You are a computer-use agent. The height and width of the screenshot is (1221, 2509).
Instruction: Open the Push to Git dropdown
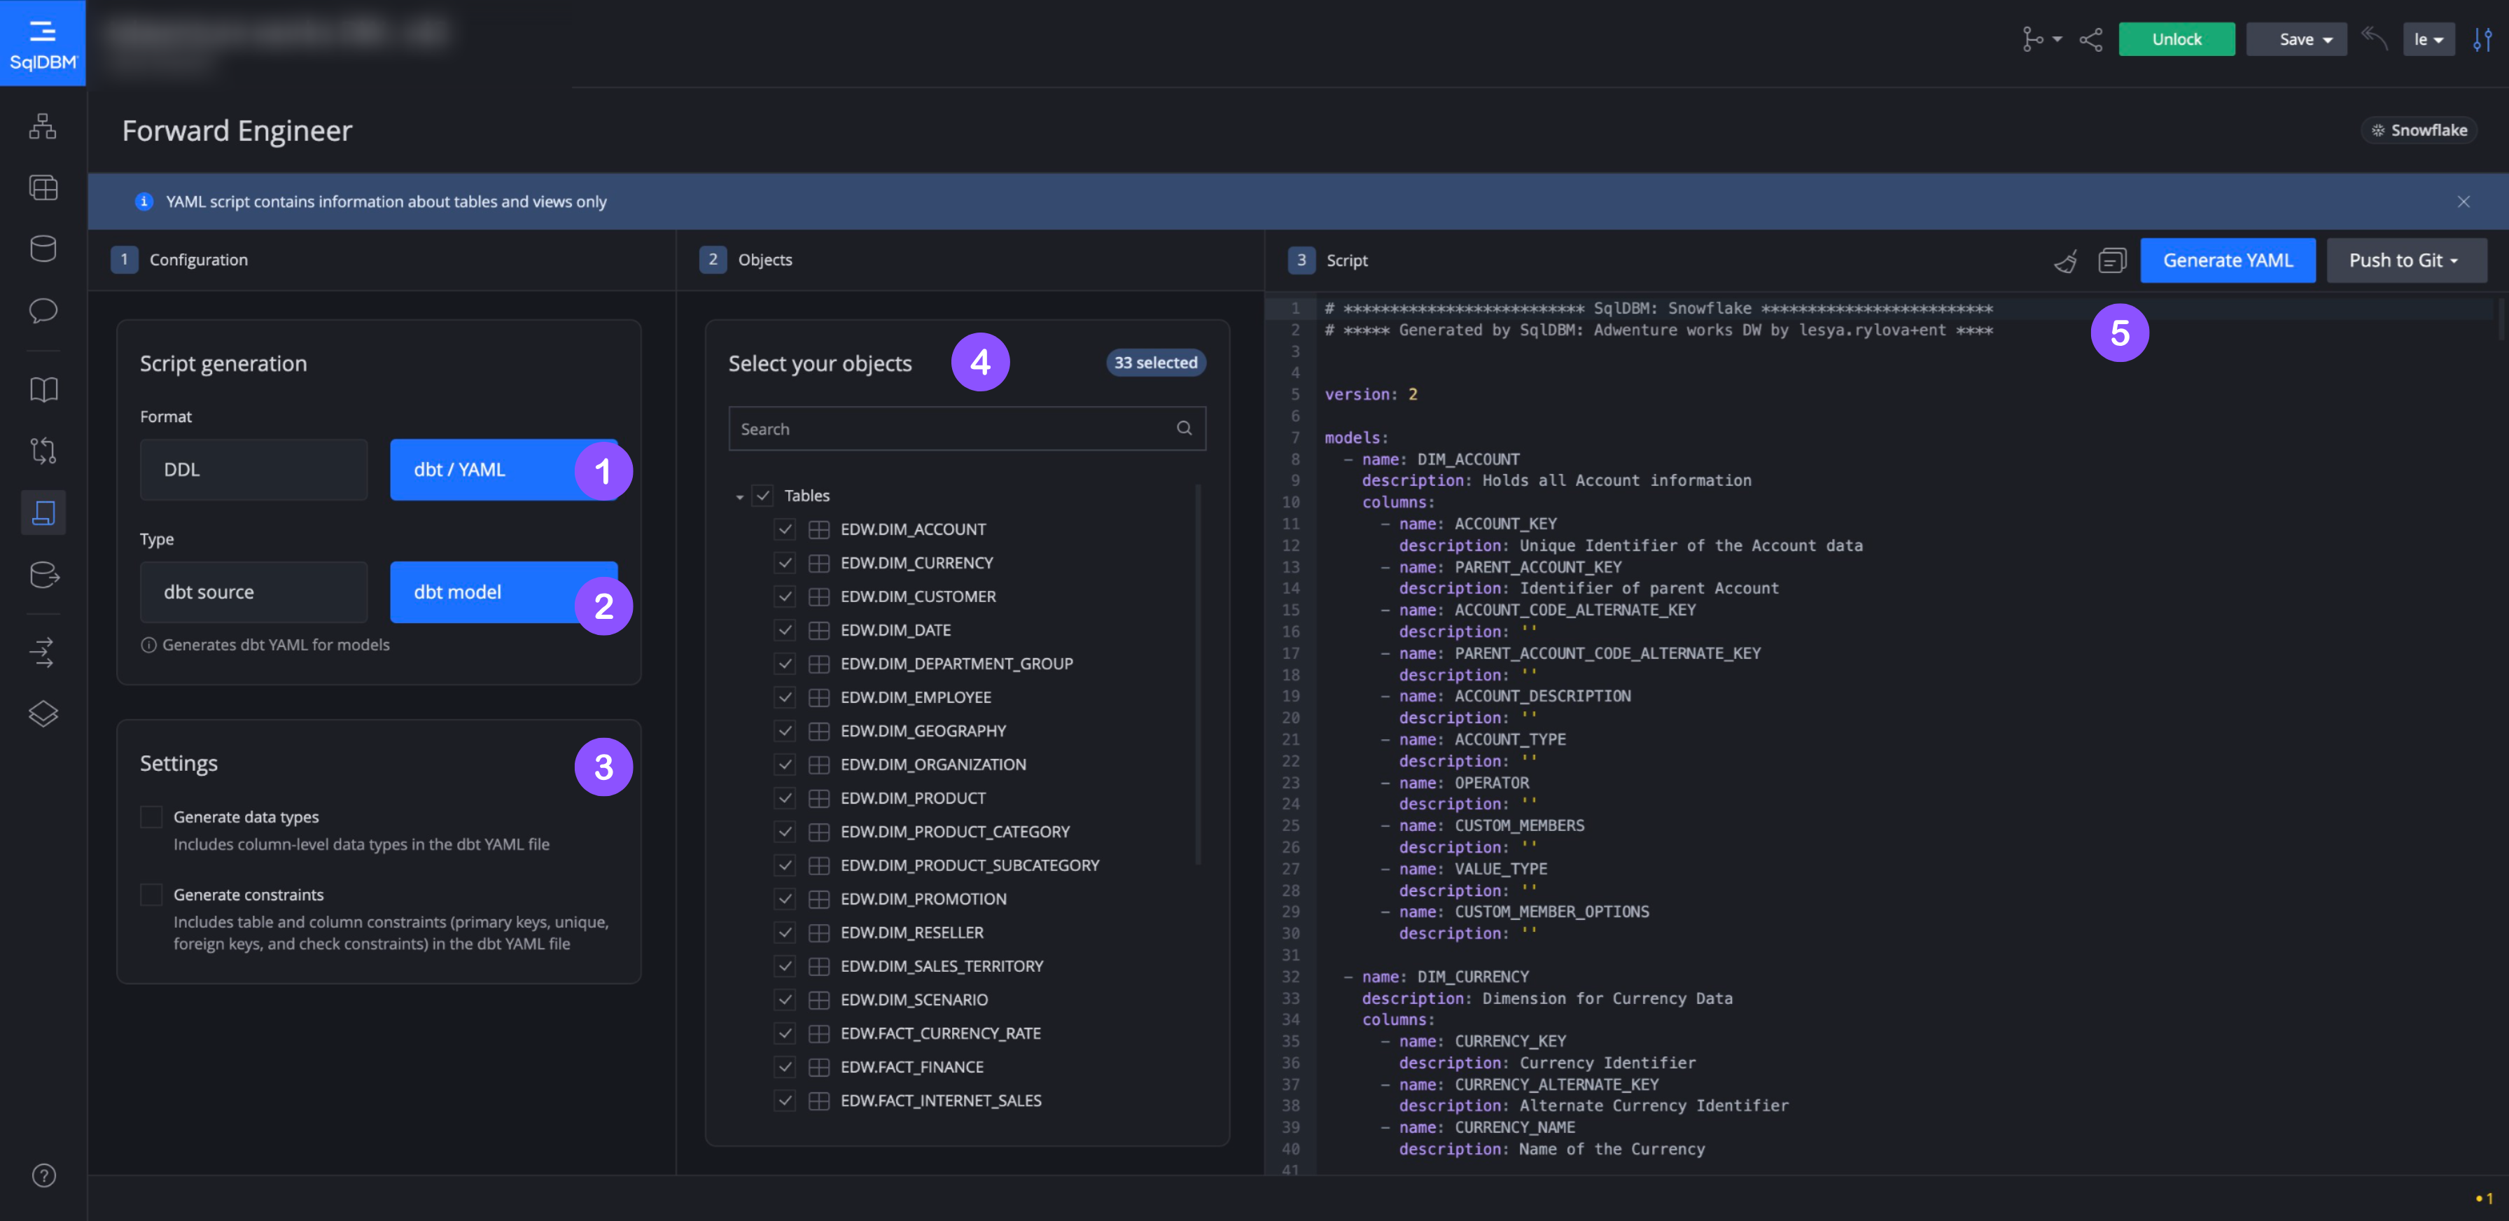[x=2406, y=261]
